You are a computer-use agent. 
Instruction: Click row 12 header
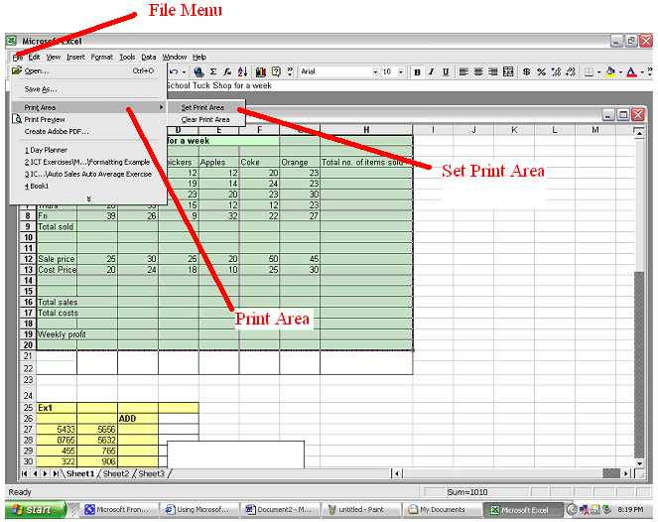(28, 259)
